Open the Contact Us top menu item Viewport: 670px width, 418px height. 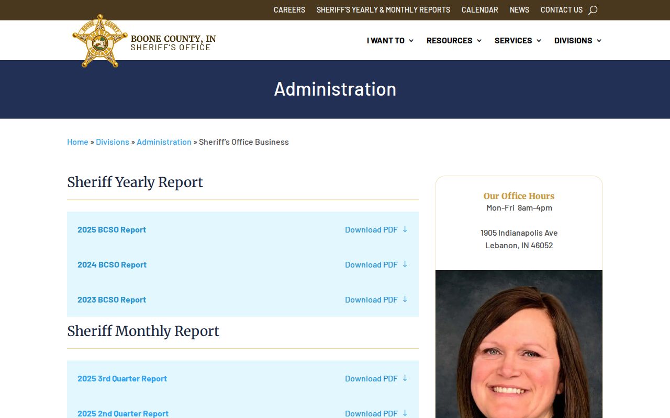click(562, 10)
